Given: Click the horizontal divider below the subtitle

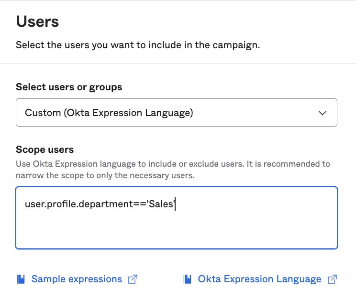Looking at the screenshot, I should (x=178, y=64).
